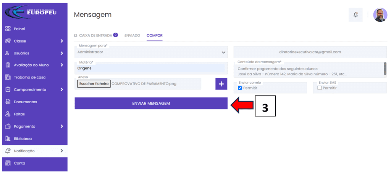Switch to the Caixa de Entrada tab
Image resolution: width=391 pixels, height=174 pixels.
(95, 35)
